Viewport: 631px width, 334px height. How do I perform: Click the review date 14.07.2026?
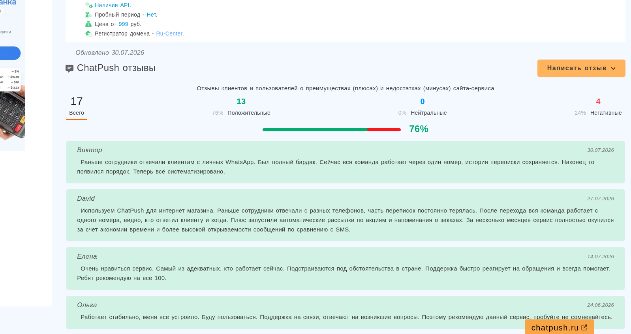click(x=600, y=257)
